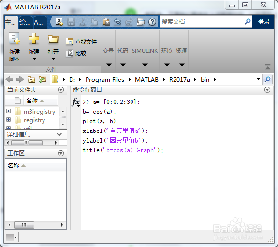278x247 pixels.
Task: Open the Workspace (工作区) panel actions menu
Action: [61, 153]
